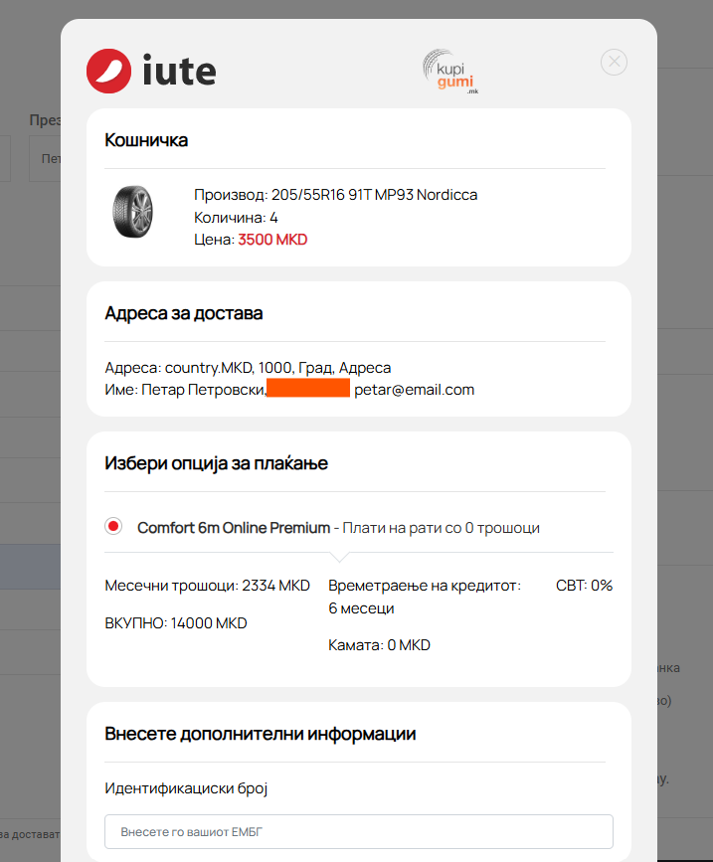Click the petar@email.com email address
This screenshot has height=862, width=713.
tap(414, 390)
